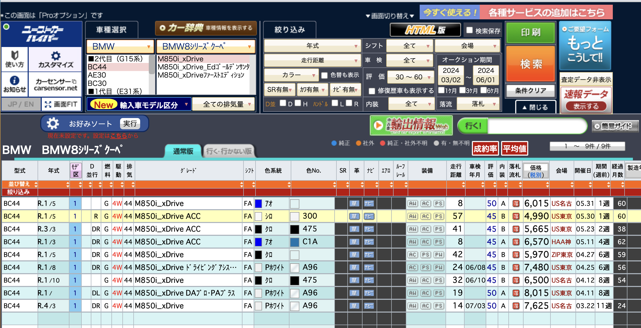Toggle the 色替も表示 checkbox
Viewport: 641px width, 328px height.
point(324,75)
